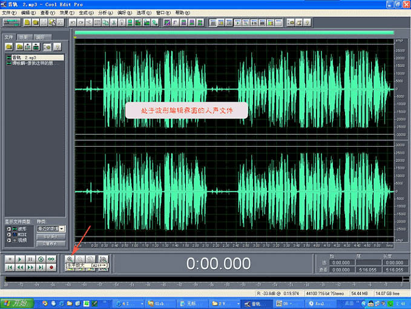Click the go to beginning transport button
Screen dimensions: 411x309
click(9, 267)
